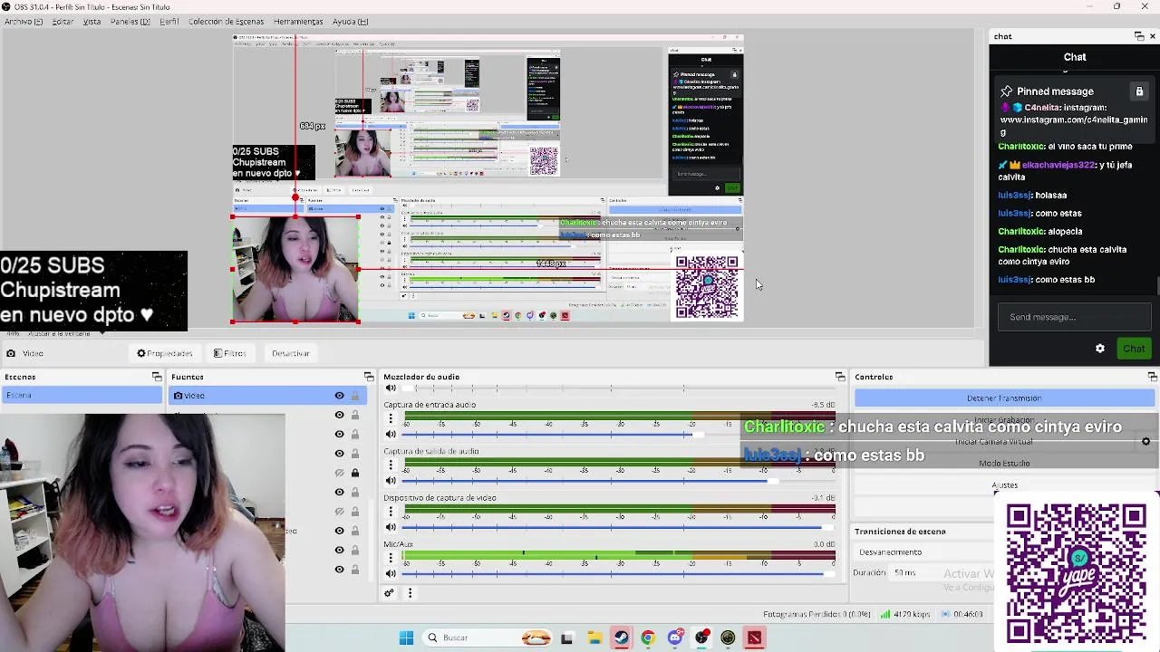Viewport: 1160px width, 652px height.
Task: Open options menu for Mic/Aux channel
Action: click(391, 559)
